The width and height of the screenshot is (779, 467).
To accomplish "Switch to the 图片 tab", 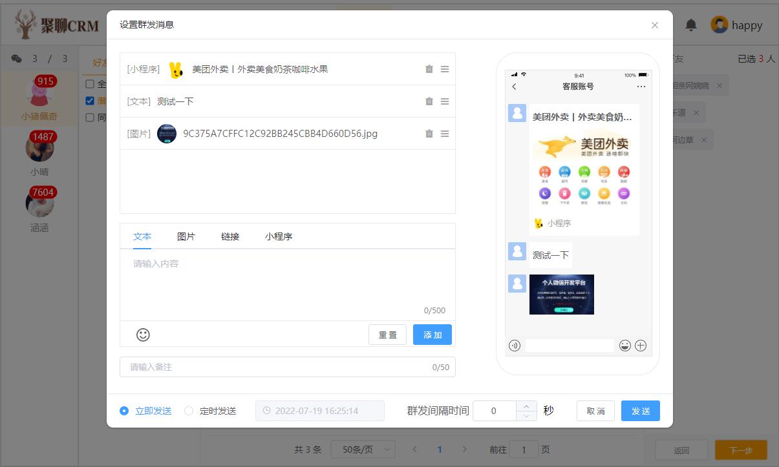I will point(186,236).
